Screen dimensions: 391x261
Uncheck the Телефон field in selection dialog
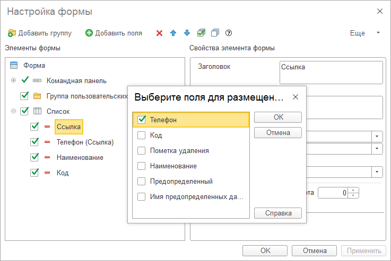(x=142, y=120)
